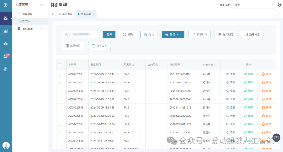Click the statistics chart icon in sidebar

(x=6, y=31)
